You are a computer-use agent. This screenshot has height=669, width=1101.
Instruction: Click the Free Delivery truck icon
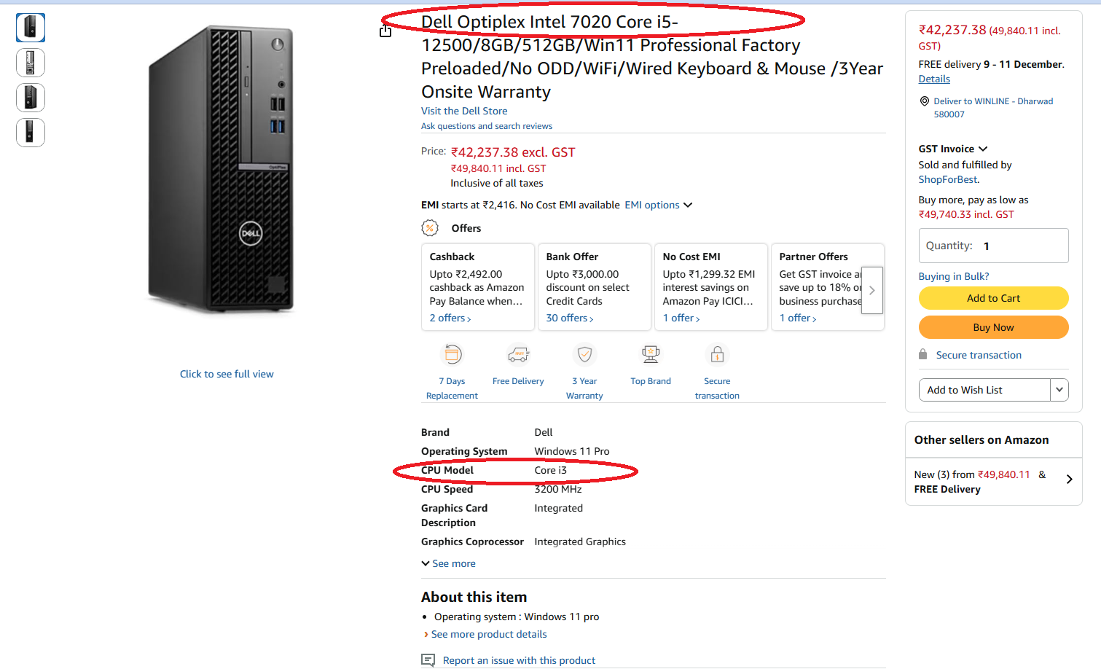point(518,354)
